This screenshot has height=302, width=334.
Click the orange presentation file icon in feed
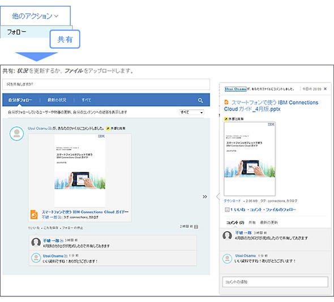coord(34,215)
